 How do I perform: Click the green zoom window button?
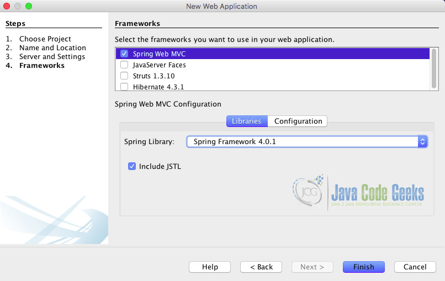click(29, 6)
